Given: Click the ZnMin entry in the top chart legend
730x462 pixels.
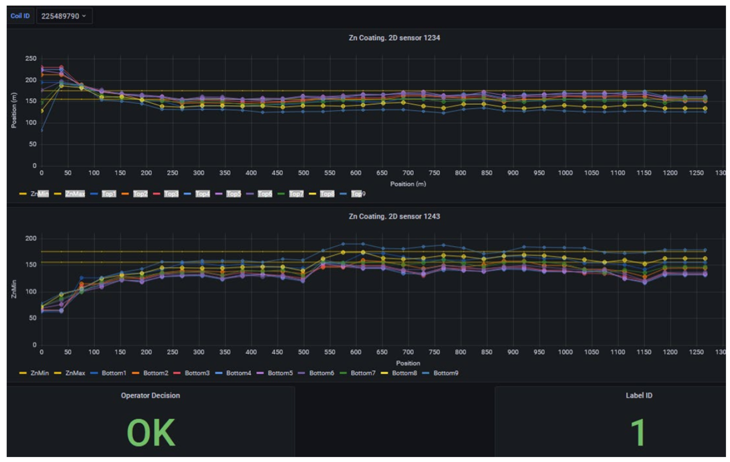Looking at the screenshot, I should (39, 194).
